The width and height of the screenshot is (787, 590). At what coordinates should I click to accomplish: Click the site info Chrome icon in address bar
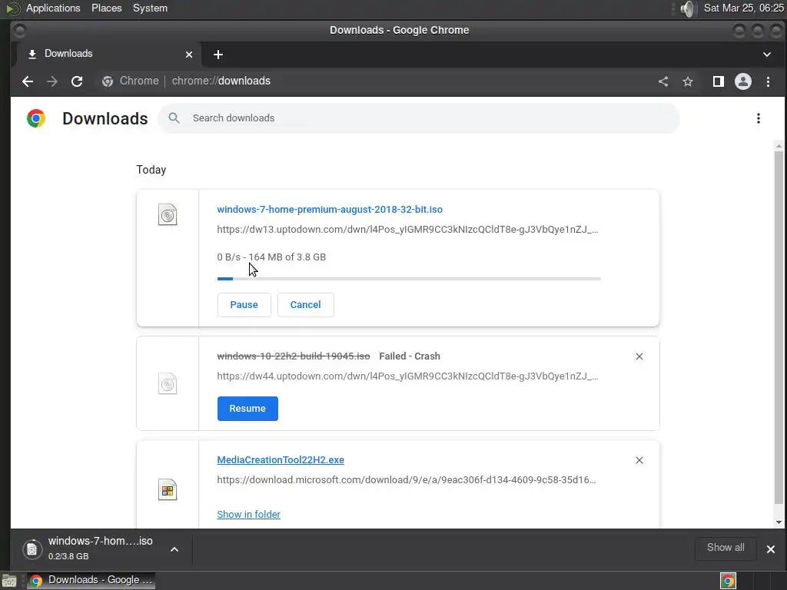(x=108, y=81)
